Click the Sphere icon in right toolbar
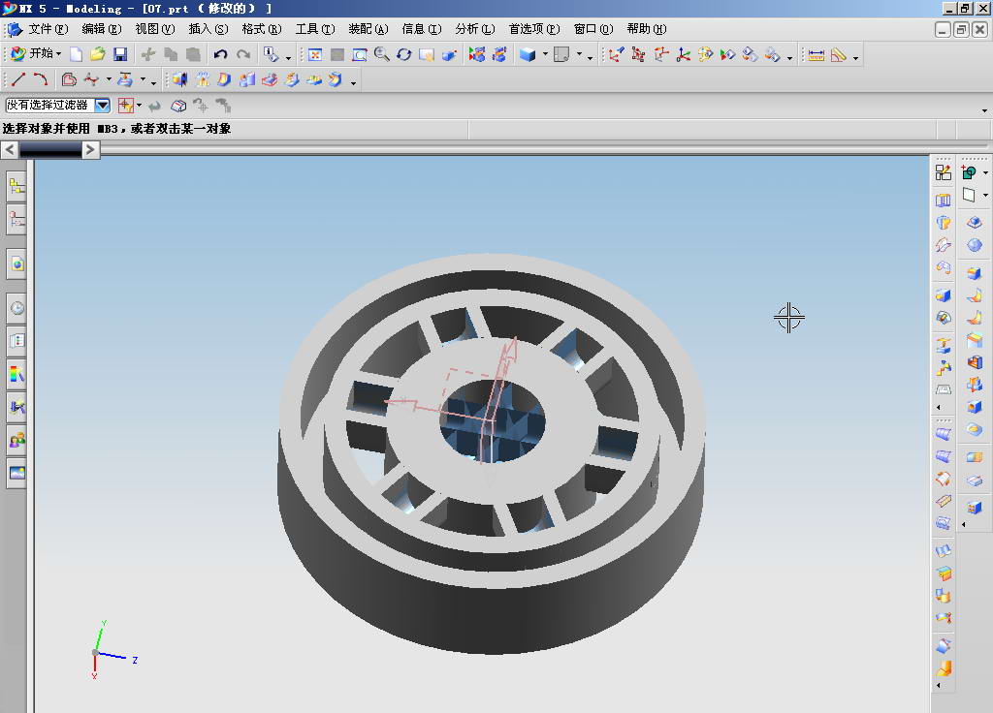993x713 pixels. pyautogui.click(x=974, y=245)
